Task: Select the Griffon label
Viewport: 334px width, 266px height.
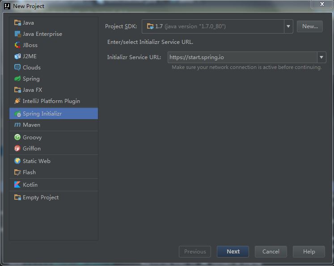Action: [x=32, y=148]
